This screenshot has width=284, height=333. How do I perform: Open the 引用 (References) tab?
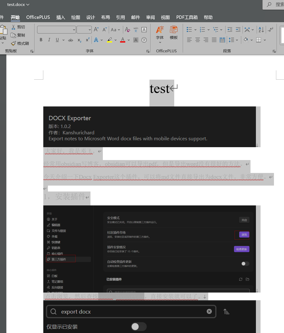[120, 17]
